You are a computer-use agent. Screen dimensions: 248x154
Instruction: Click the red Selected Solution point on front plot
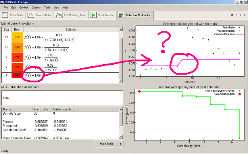tap(139, 91)
